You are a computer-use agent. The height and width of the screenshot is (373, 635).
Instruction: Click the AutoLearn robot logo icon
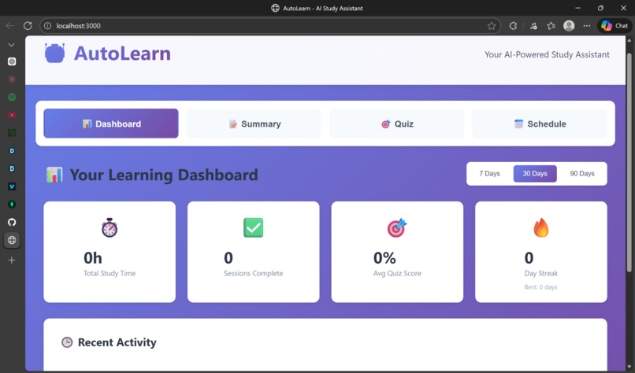[x=54, y=53]
